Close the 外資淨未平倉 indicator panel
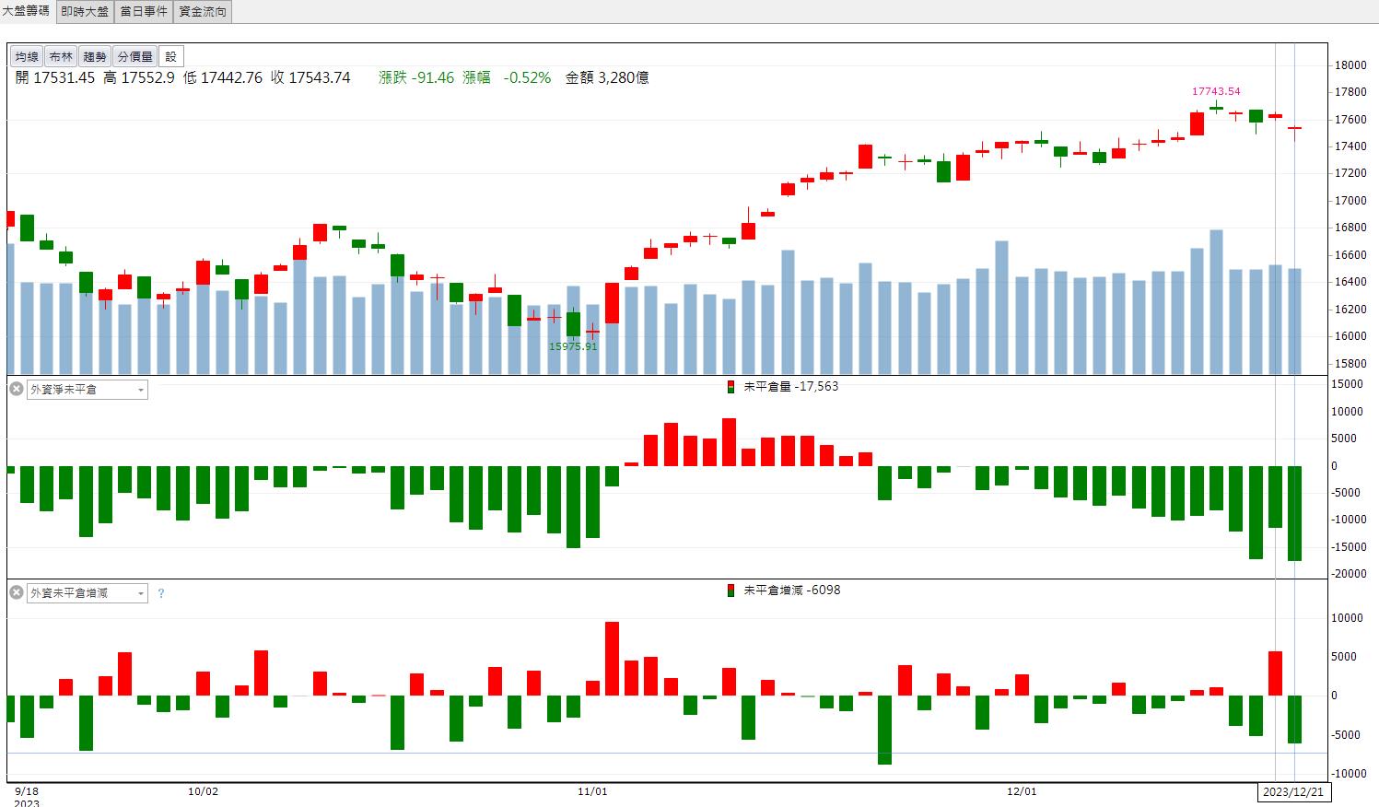This screenshot has width=1379, height=807. click(16, 389)
